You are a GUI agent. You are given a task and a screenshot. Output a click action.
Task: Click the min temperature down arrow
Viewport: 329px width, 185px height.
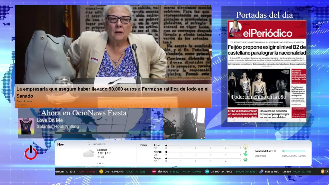[x=106, y=153]
